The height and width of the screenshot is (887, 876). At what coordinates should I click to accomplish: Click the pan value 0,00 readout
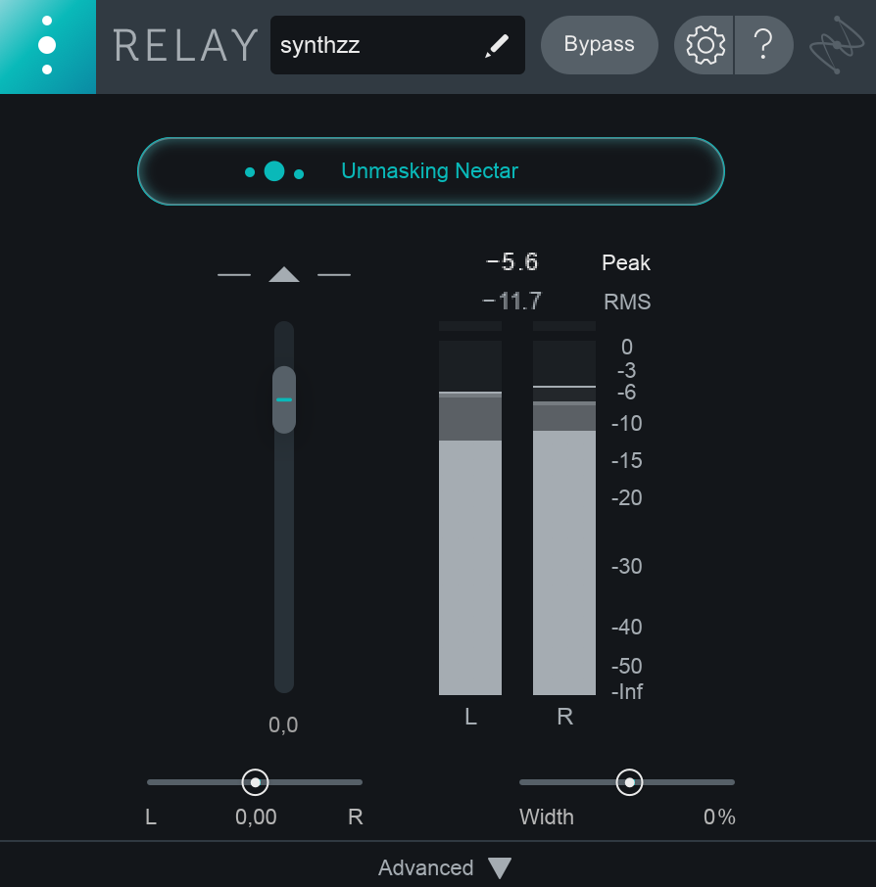256,817
